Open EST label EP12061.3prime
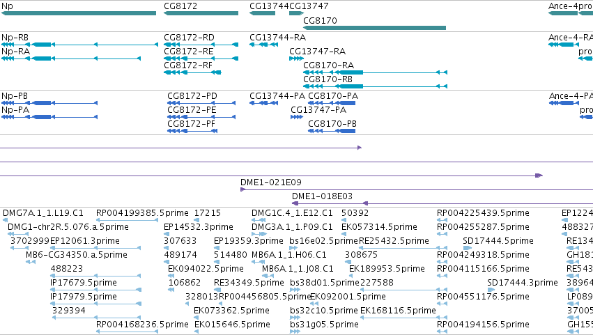 85,241
